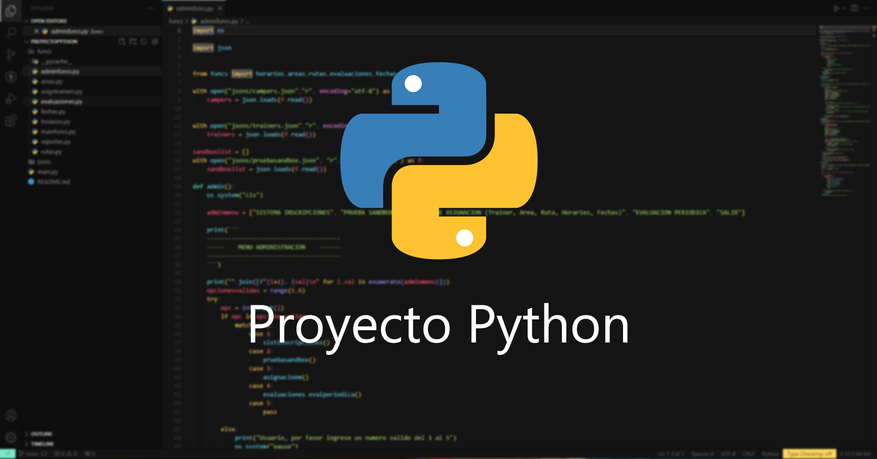877x459 pixels.
Task: Switch to the adminfuncs.py editor tab
Action: 194,8
